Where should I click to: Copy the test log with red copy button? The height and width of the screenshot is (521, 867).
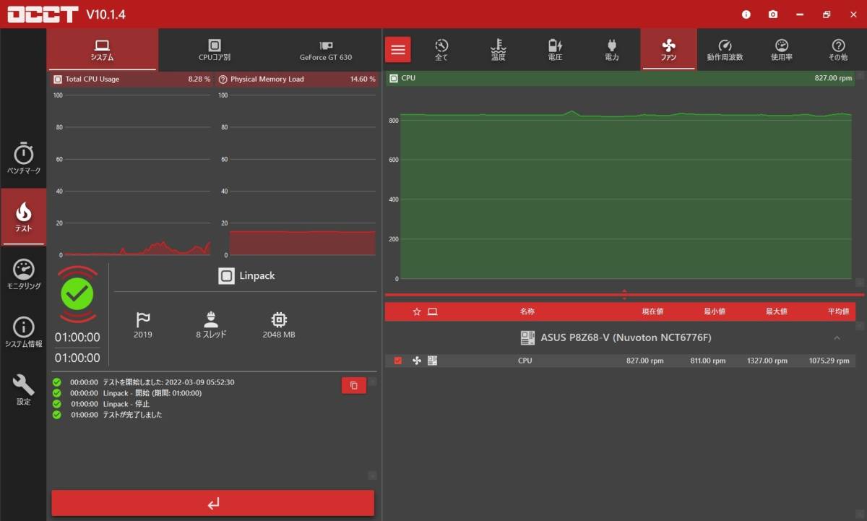click(x=354, y=386)
